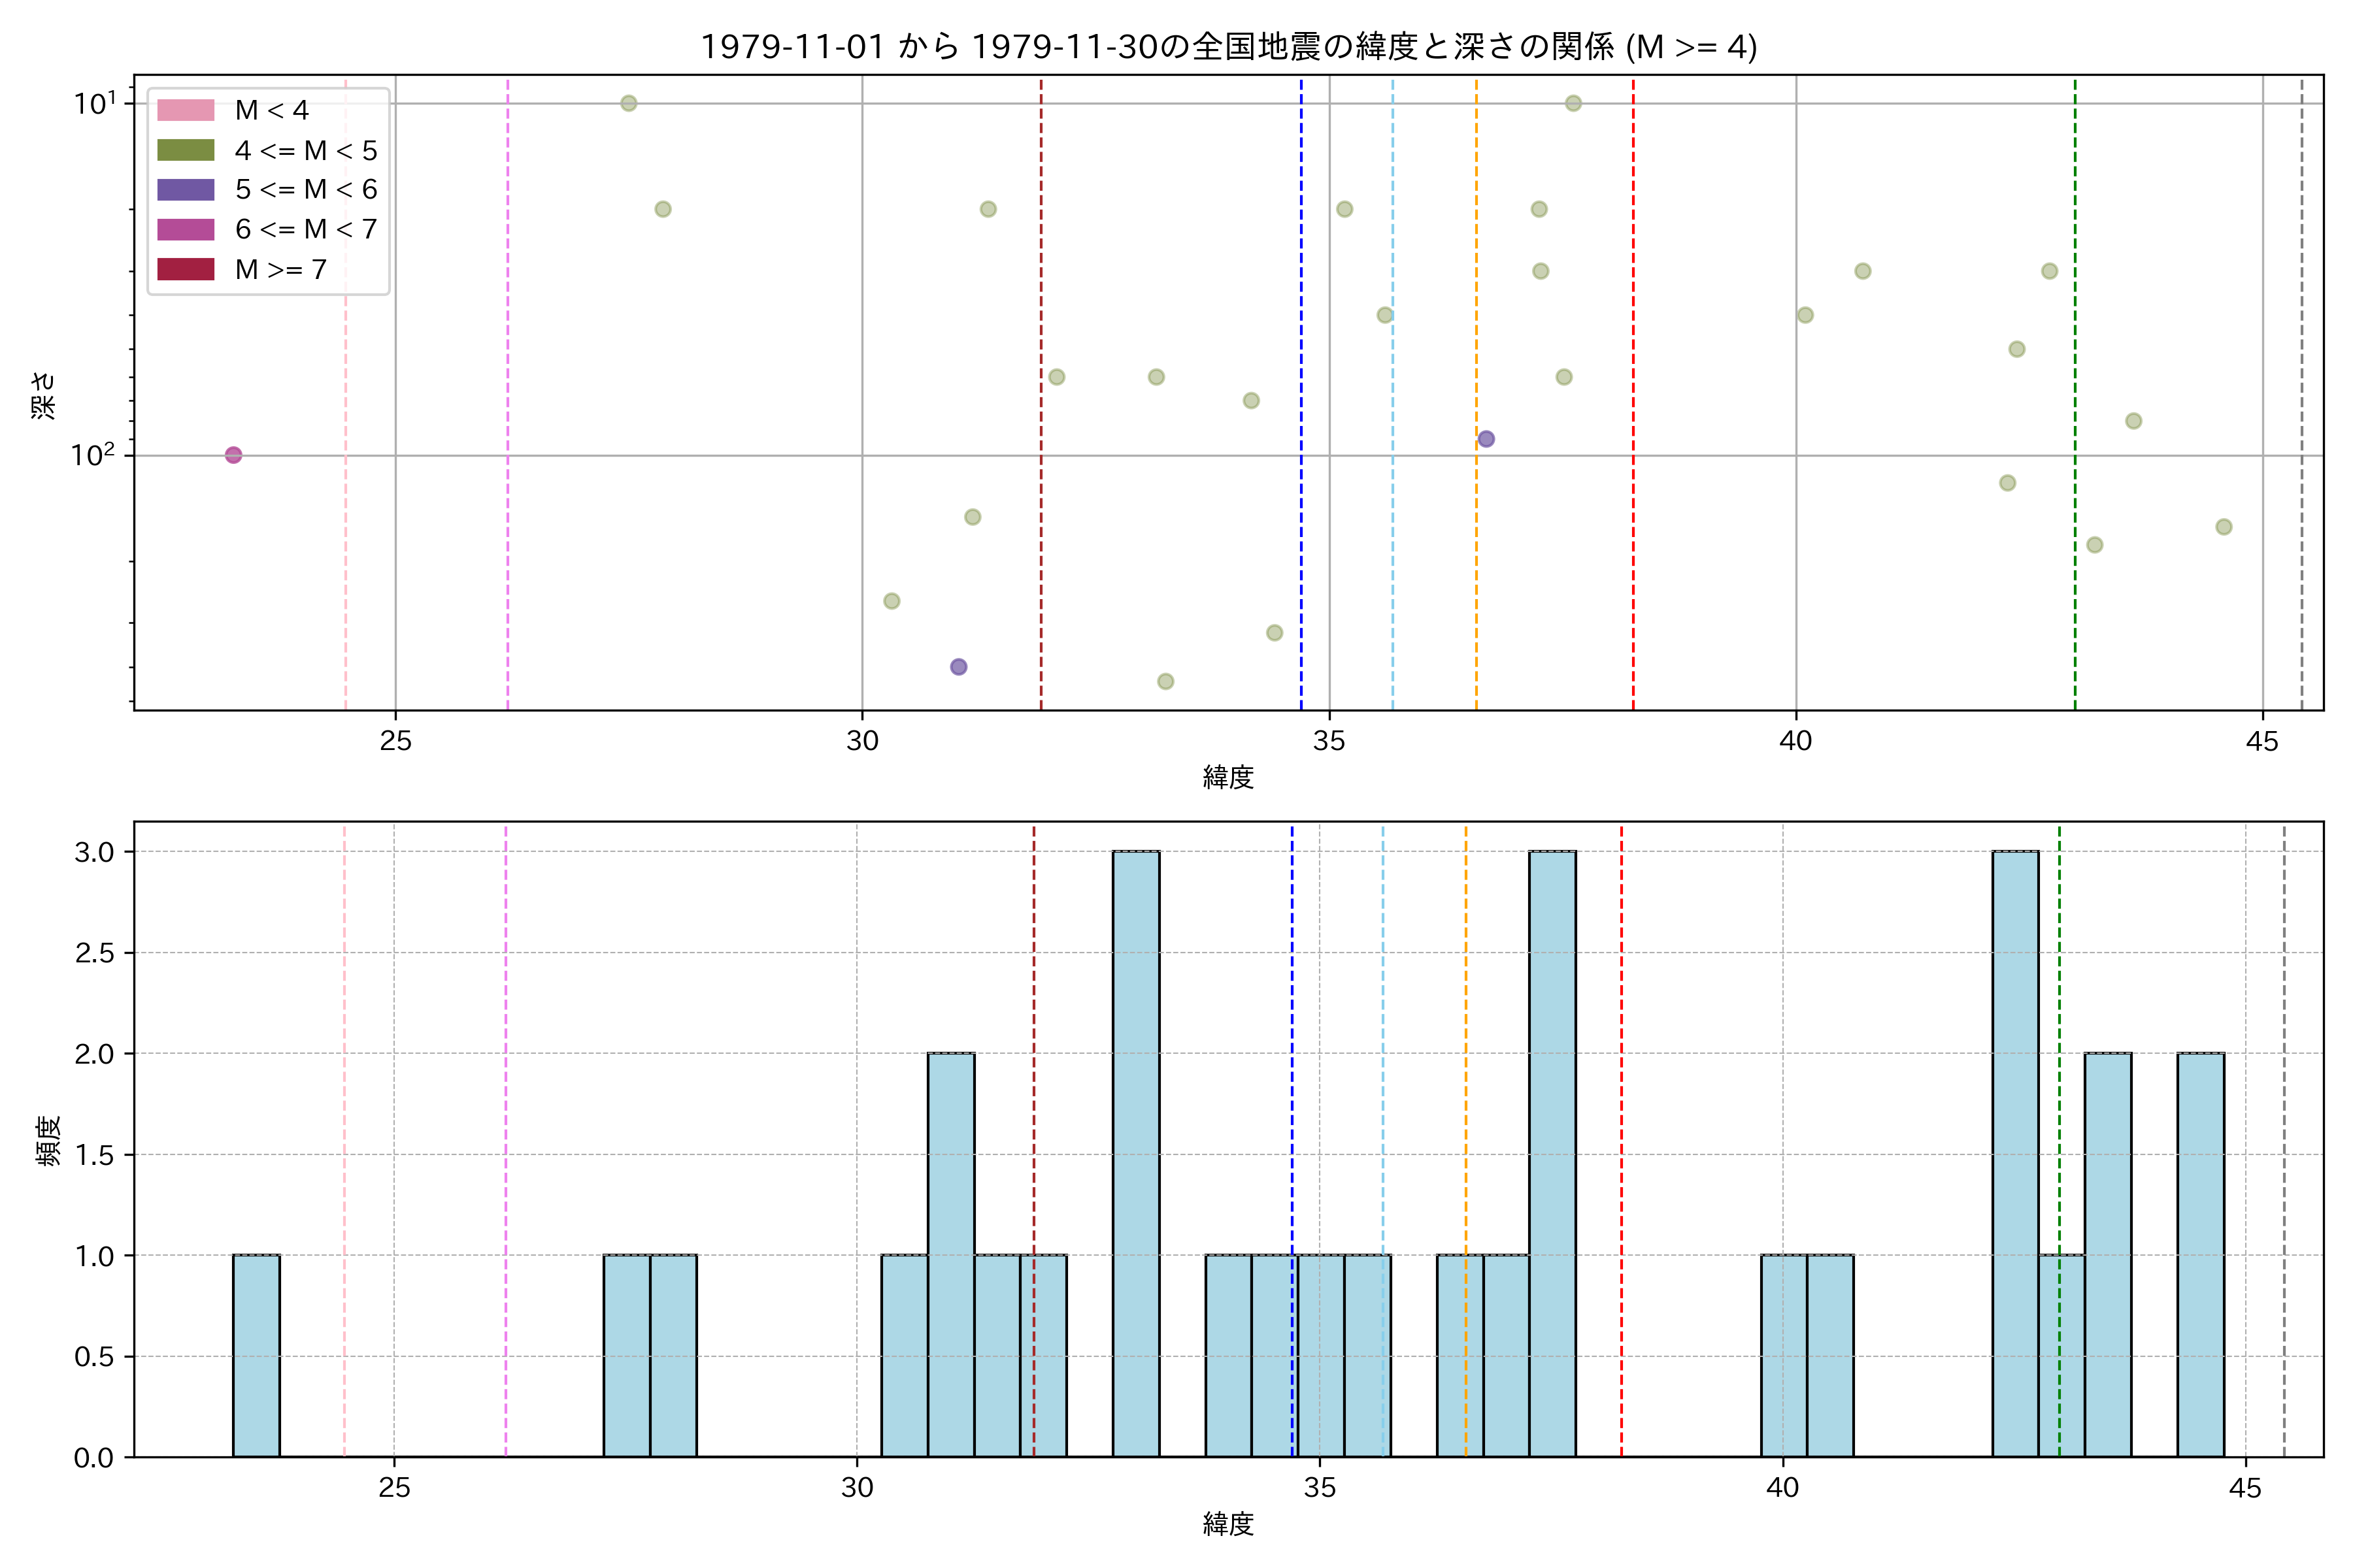This screenshot has width=2353, height=1568.
Task: Click the '6 <= M < 7' legend text
Action: (305, 229)
